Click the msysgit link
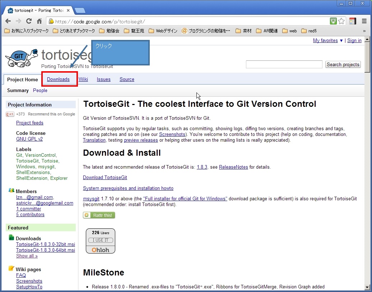This screenshot has height=292, width=372. (91, 199)
